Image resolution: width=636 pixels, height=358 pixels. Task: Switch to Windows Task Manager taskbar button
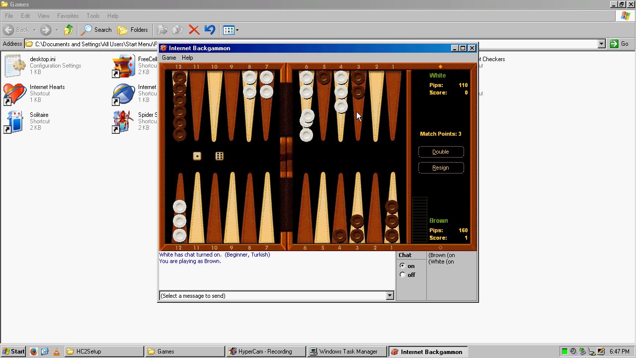point(347,352)
